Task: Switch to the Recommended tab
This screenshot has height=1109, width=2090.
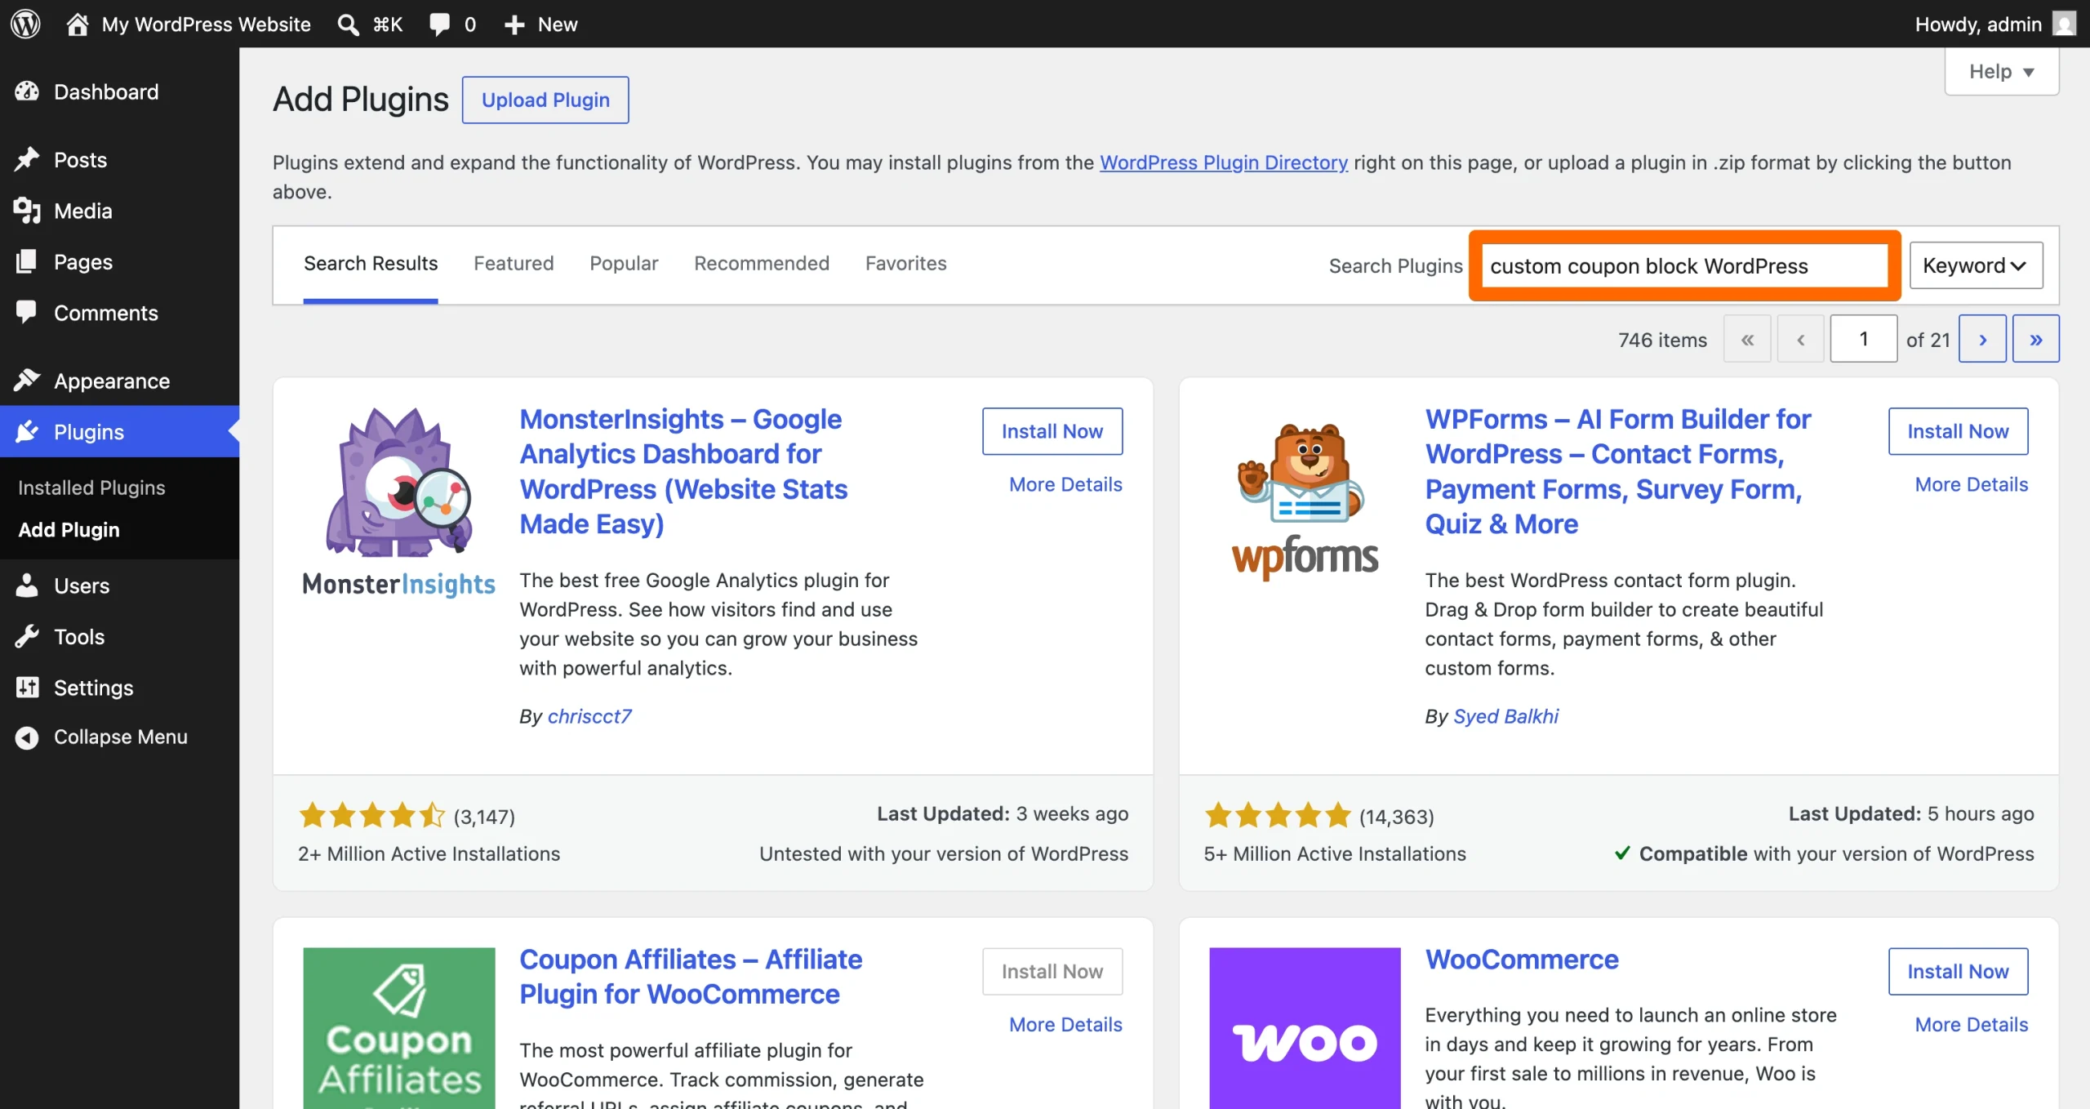Action: [x=762, y=264]
